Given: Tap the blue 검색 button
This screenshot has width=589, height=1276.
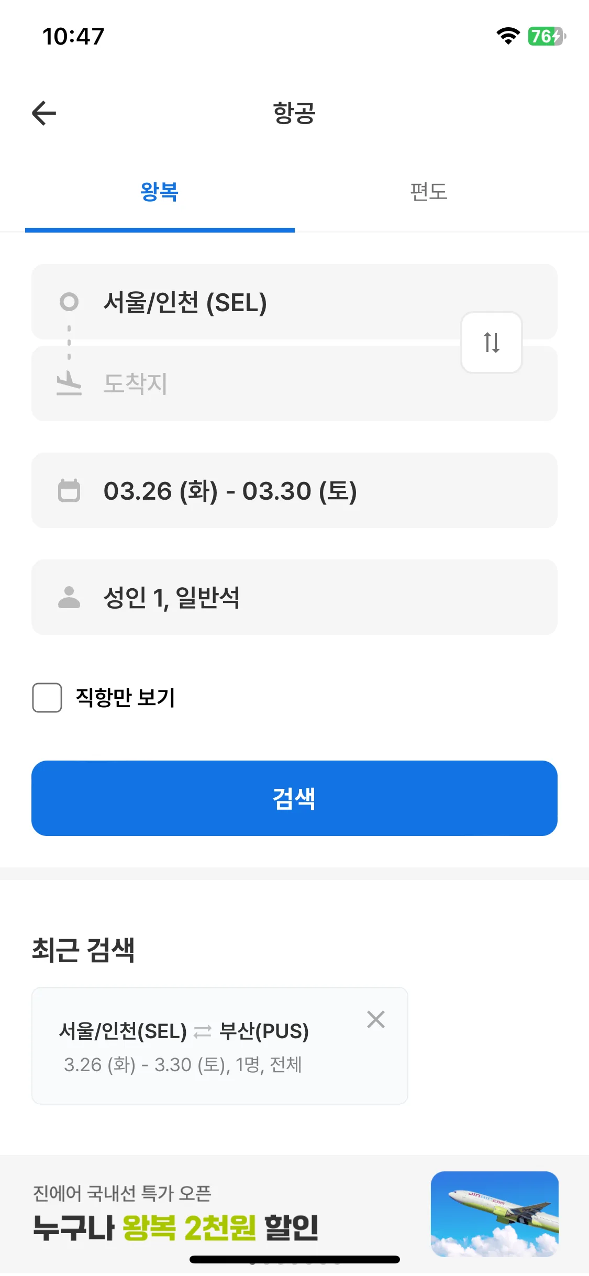Looking at the screenshot, I should tap(294, 798).
